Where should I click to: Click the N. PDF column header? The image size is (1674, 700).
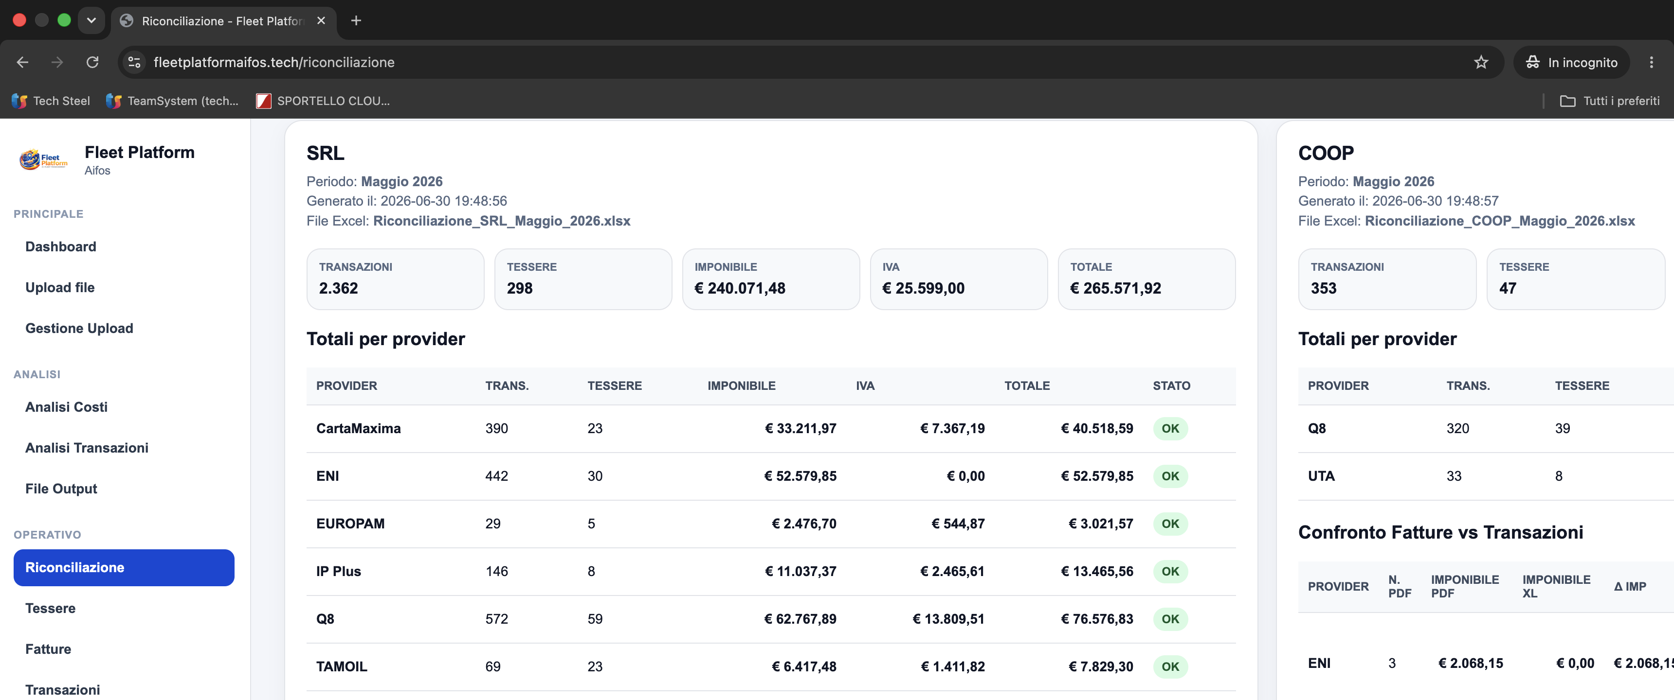[1400, 586]
